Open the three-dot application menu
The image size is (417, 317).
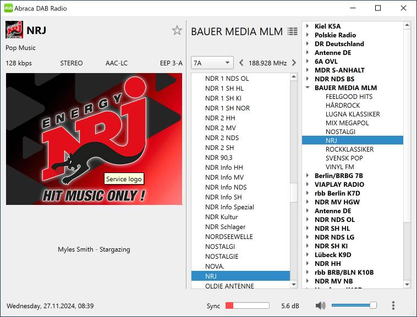tap(393, 305)
